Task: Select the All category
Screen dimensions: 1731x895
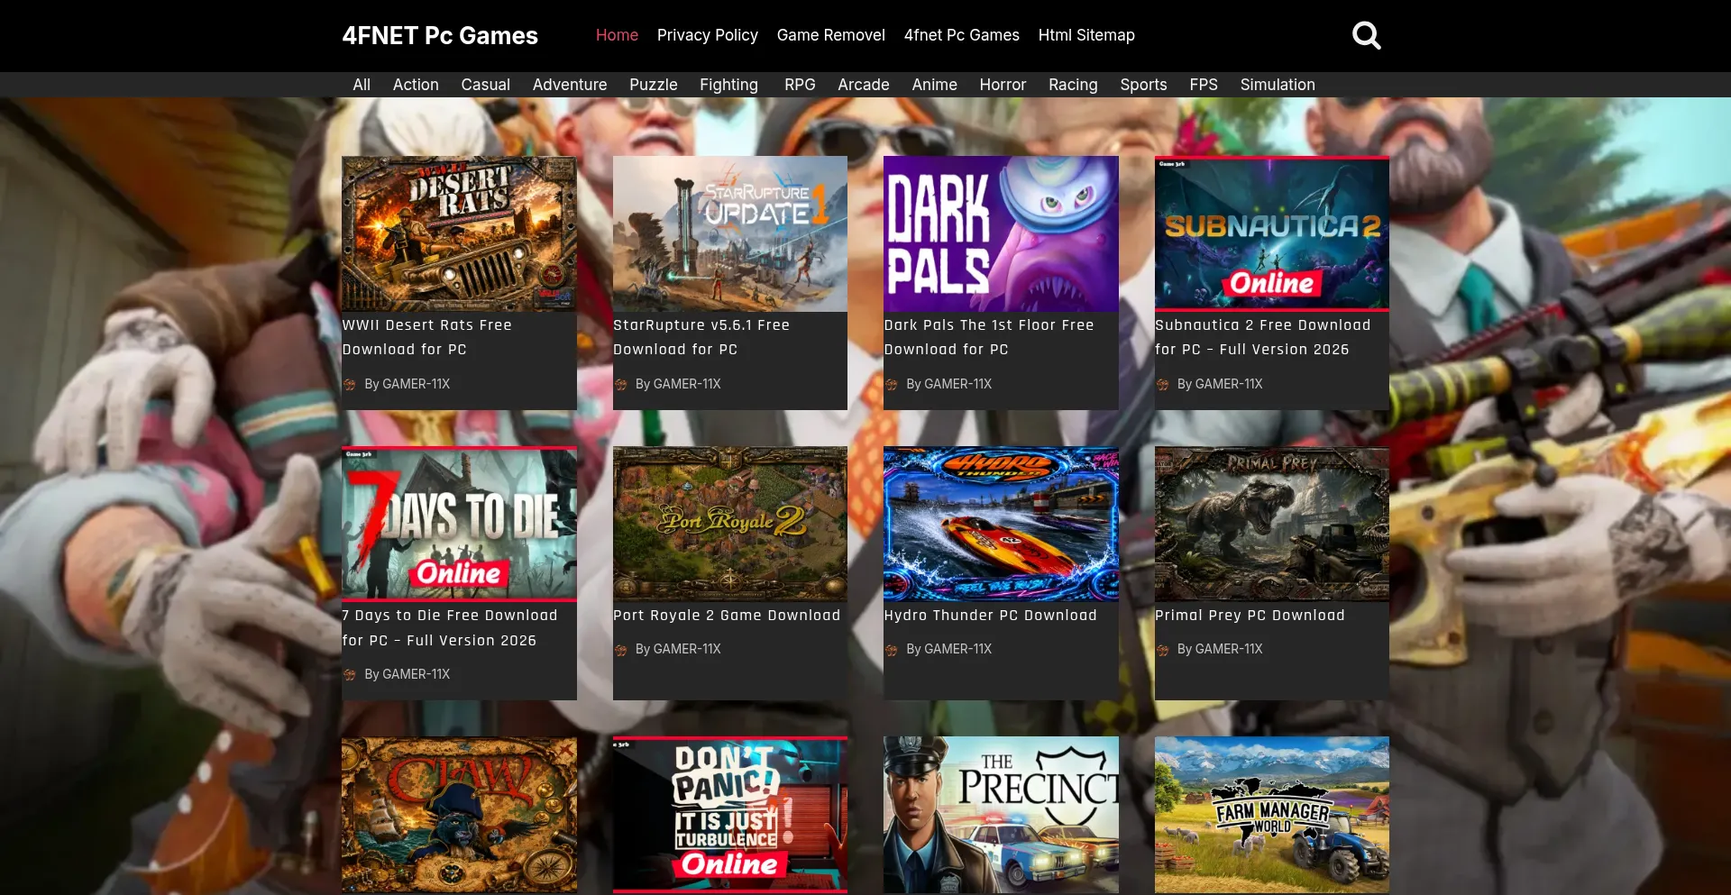Action: click(x=362, y=85)
